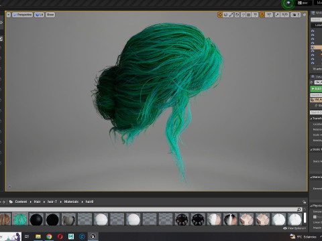Select the Scale gizmo tool
The width and height of the screenshot is (322, 241).
pyautogui.click(x=231, y=15)
